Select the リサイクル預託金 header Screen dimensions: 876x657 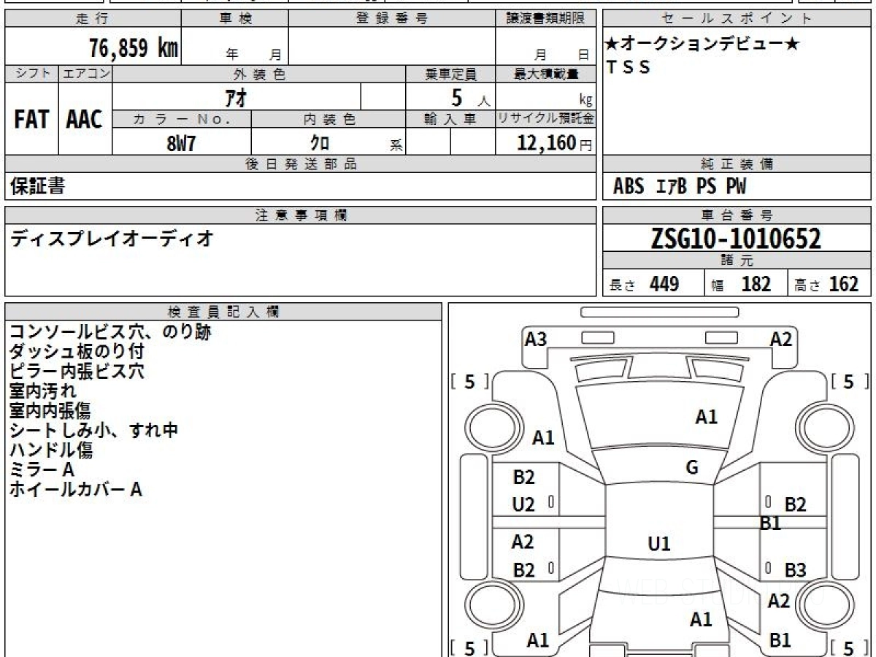(x=545, y=119)
